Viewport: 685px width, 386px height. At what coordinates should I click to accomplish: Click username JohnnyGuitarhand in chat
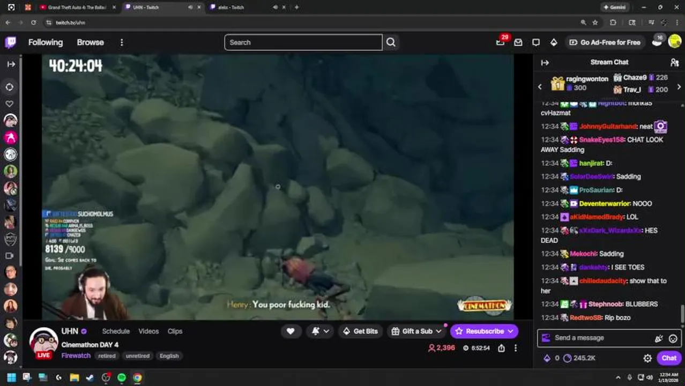coord(608,127)
